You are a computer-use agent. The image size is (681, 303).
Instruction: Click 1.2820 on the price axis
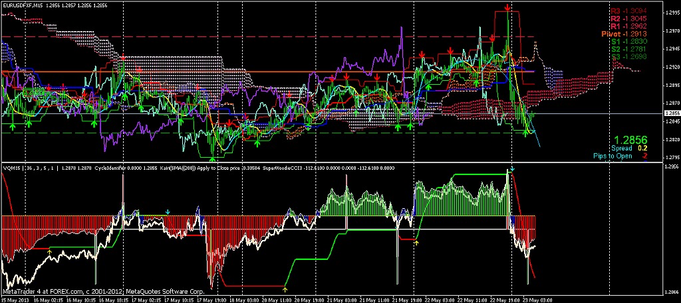pos(672,141)
